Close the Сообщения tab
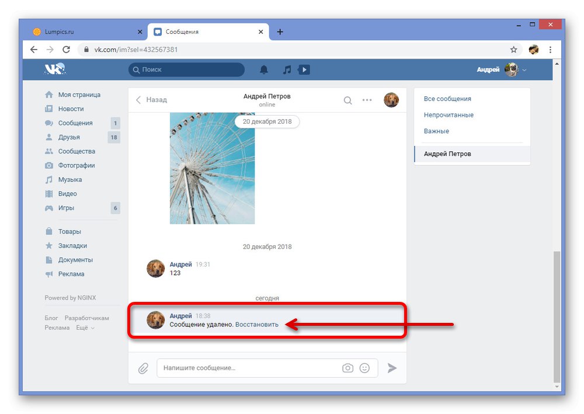Screen dimensions: 584x414 click(x=260, y=32)
